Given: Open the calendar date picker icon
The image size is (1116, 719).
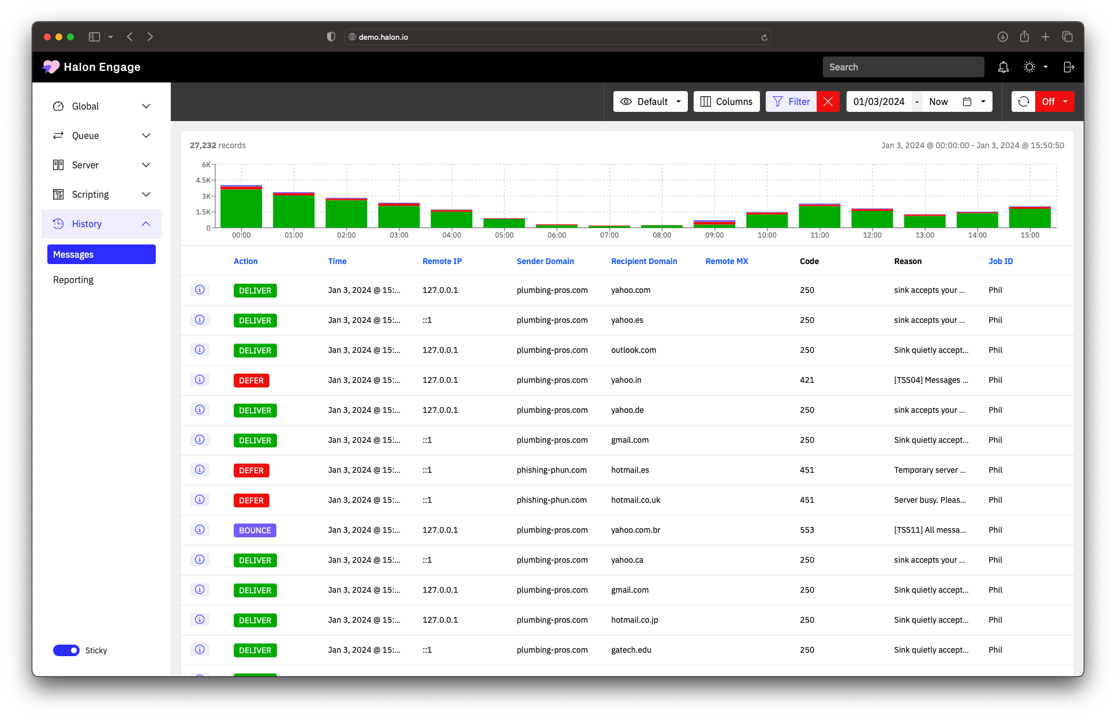Looking at the screenshot, I should point(967,101).
